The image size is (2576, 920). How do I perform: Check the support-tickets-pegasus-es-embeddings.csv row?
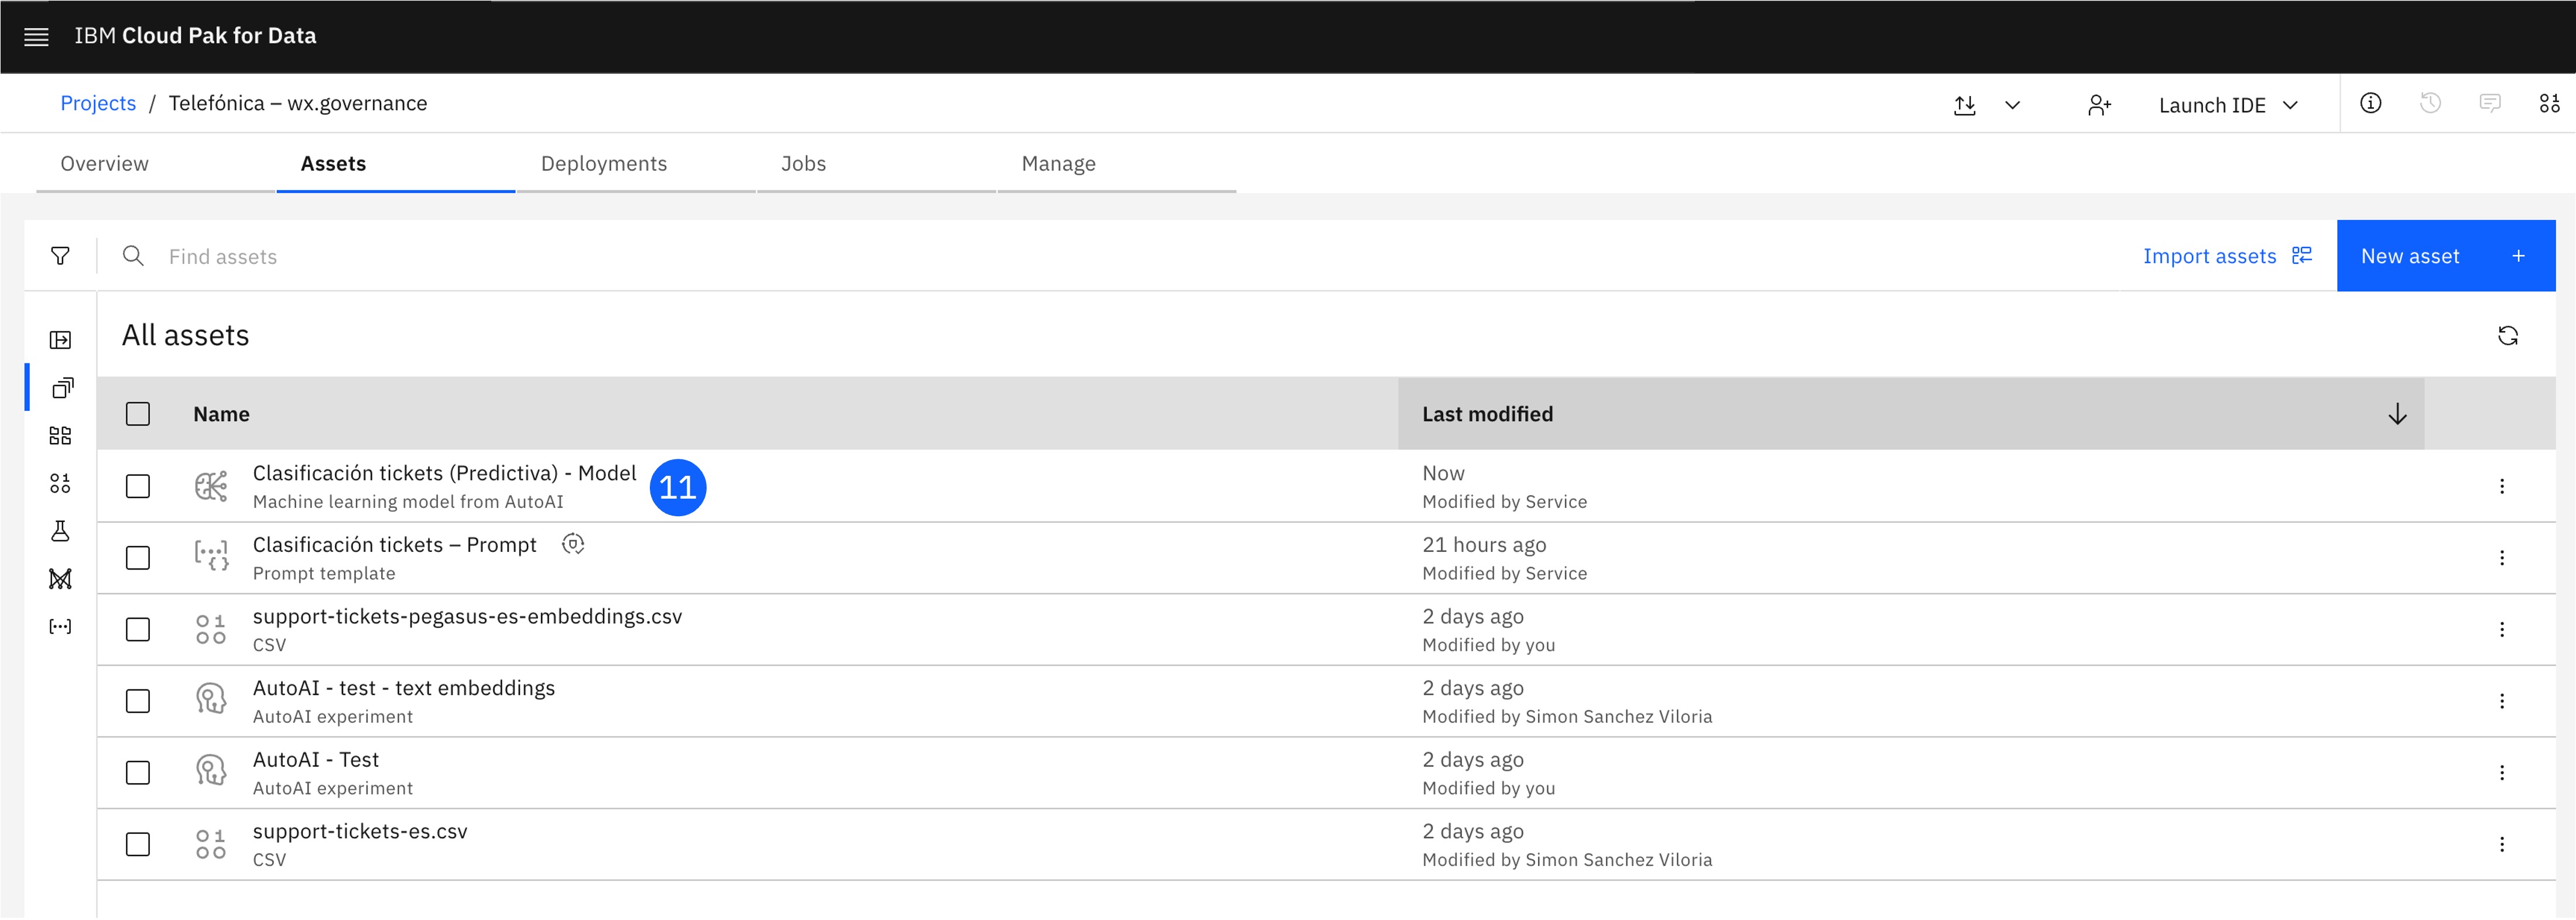138,630
